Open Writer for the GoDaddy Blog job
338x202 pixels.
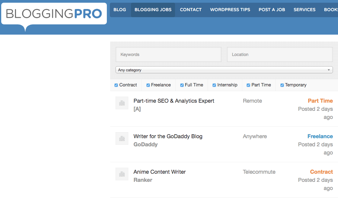point(168,136)
